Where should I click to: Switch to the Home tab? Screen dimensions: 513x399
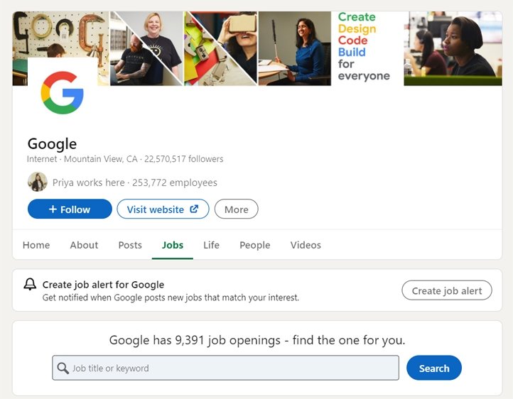tap(36, 245)
